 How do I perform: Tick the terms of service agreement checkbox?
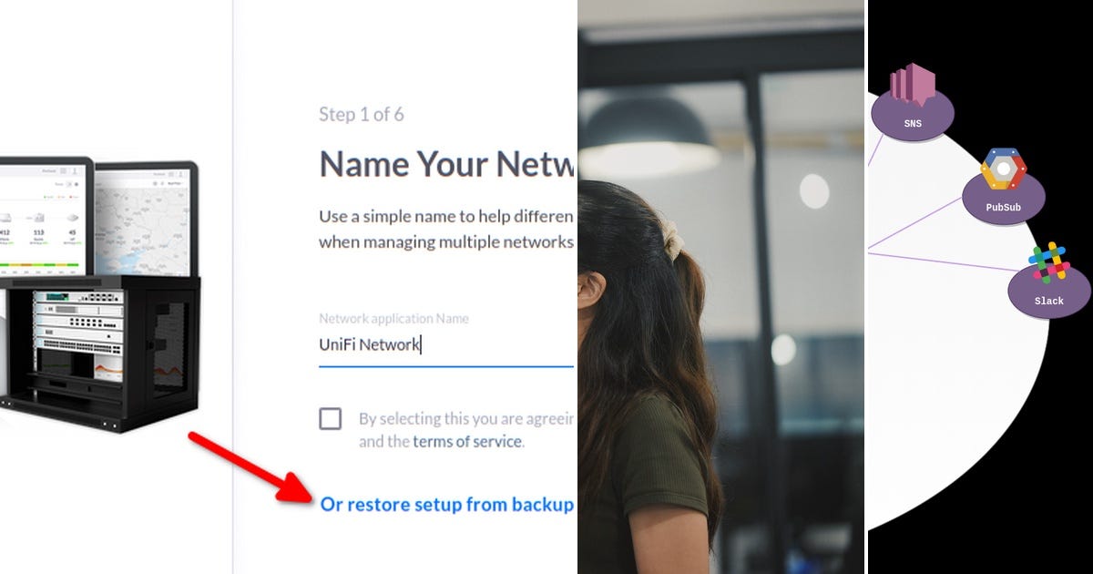(x=331, y=419)
